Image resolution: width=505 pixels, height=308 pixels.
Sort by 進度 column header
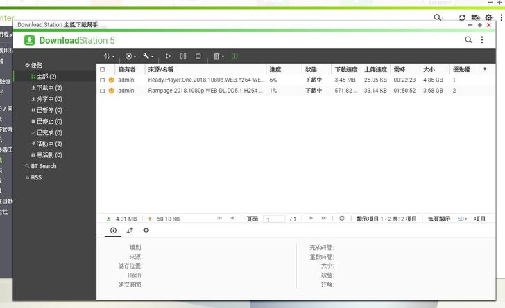[x=275, y=69]
